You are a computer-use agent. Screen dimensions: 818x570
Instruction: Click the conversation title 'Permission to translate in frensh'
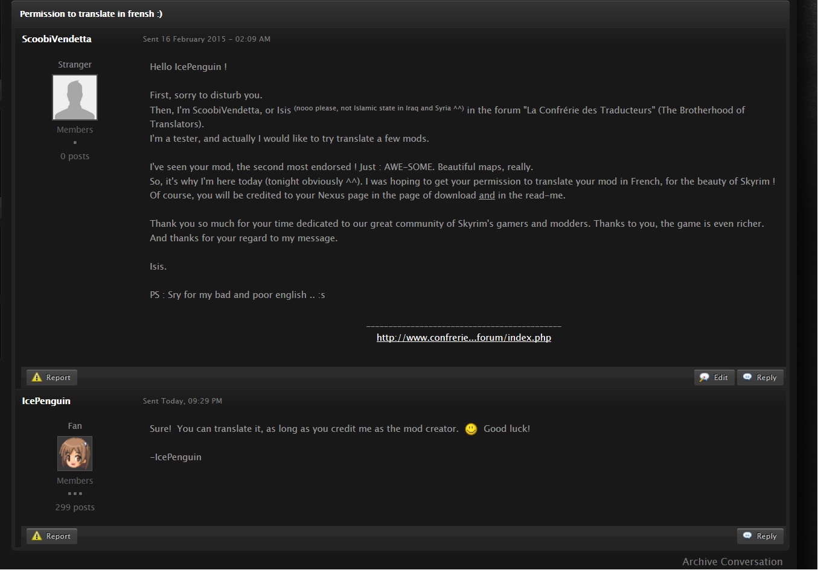pos(91,14)
